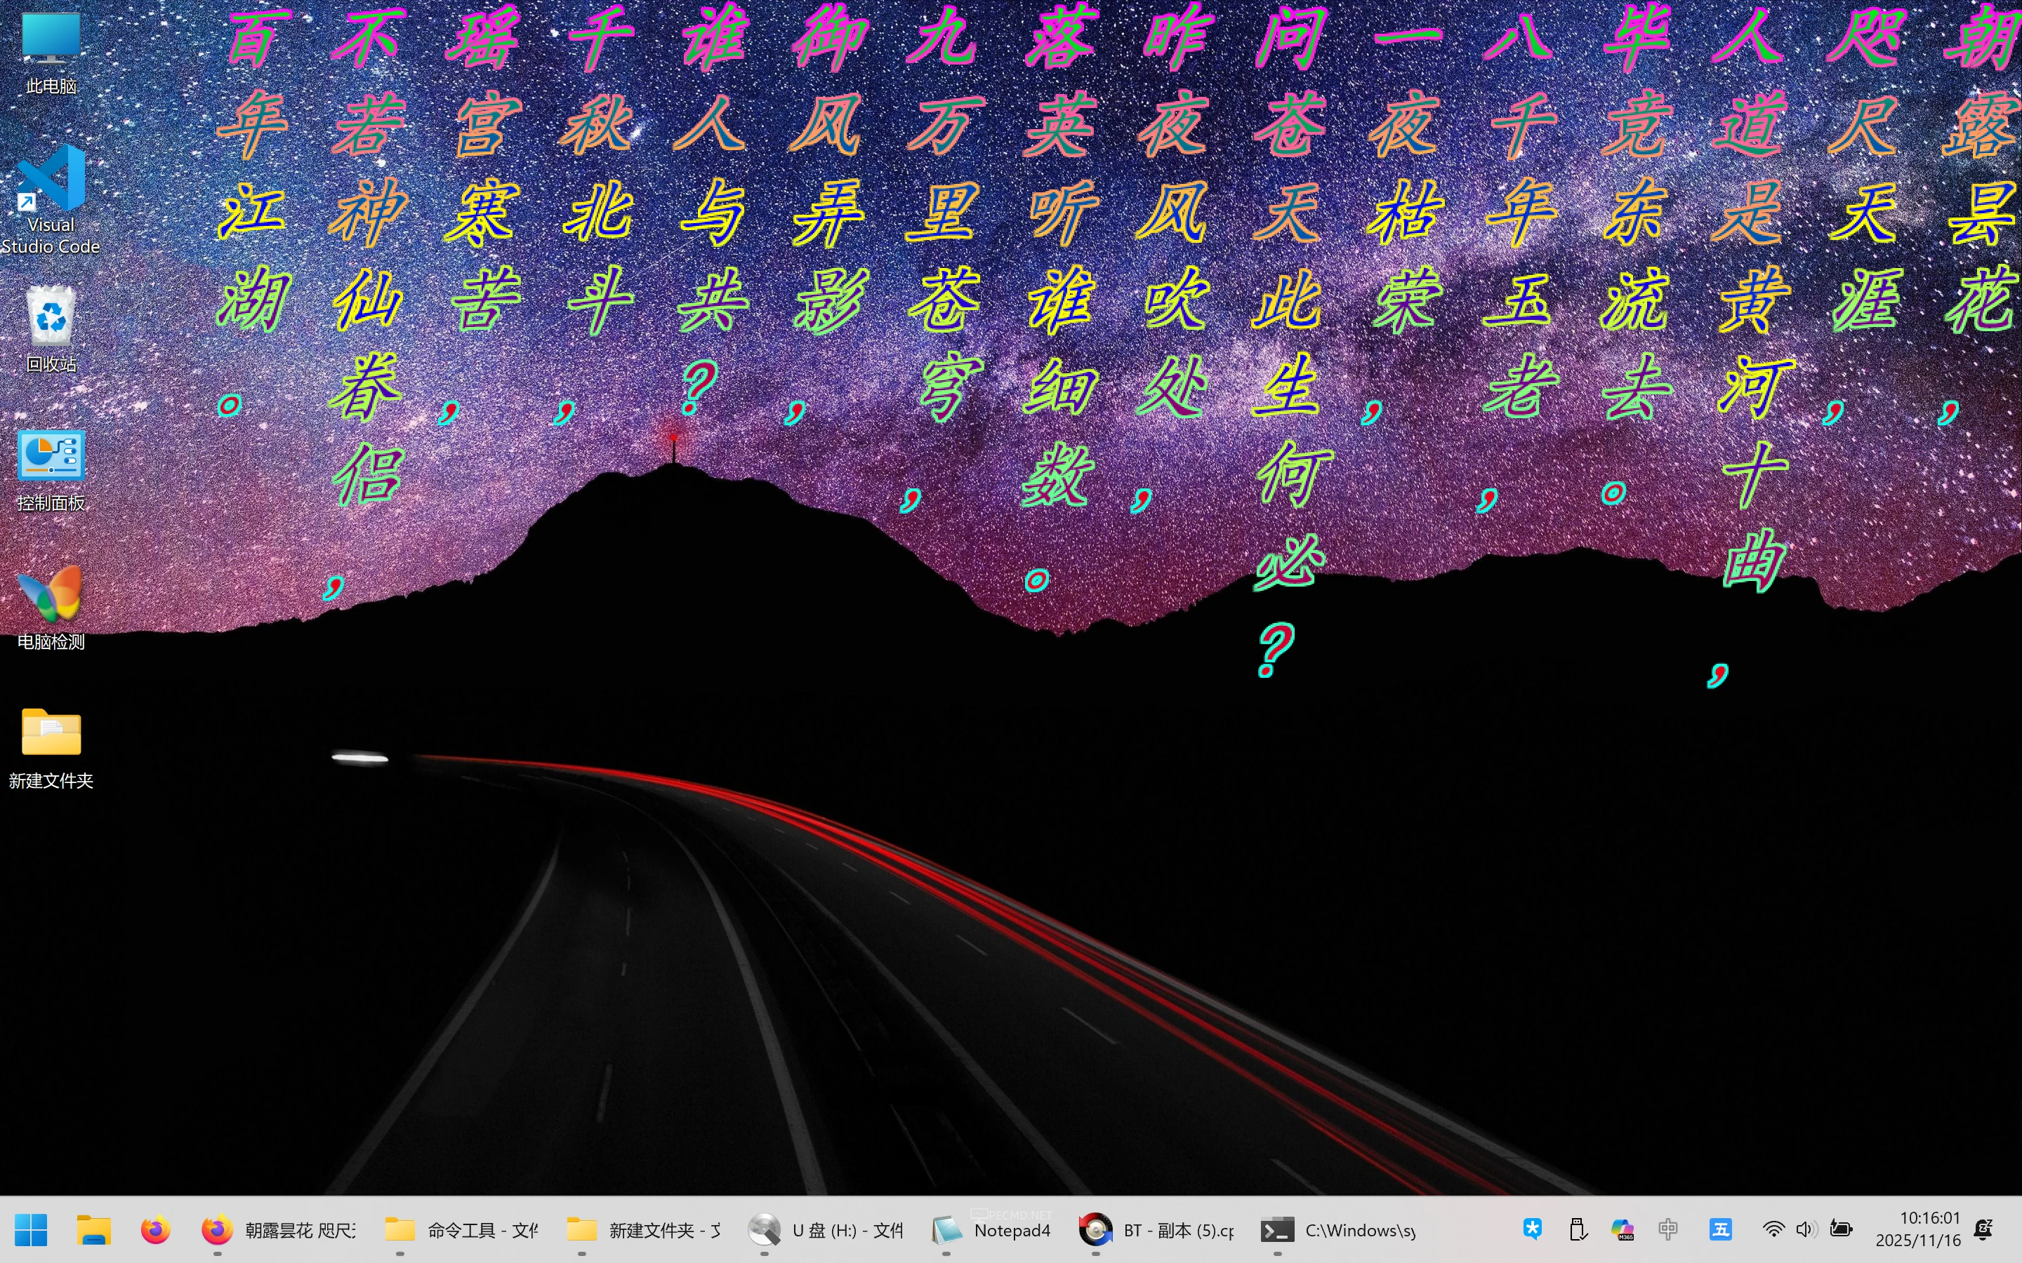2022x1263 pixels.
Task: Toggle the 中 Chinese/English input mode
Action: [1667, 1229]
